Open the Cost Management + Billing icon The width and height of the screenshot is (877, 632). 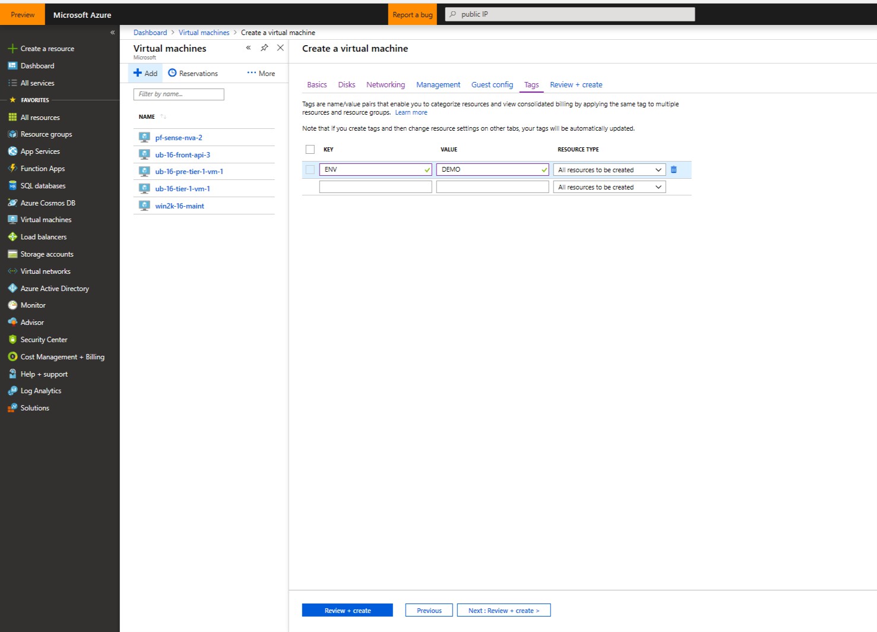[x=12, y=357]
